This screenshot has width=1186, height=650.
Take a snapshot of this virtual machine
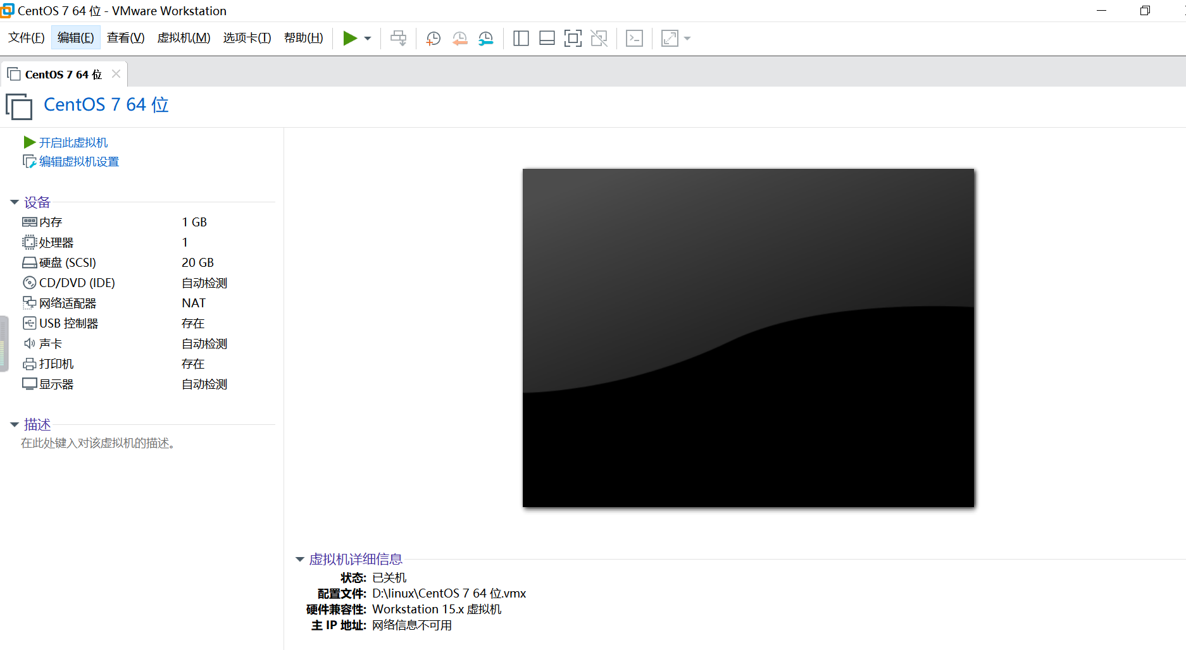coord(434,39)
